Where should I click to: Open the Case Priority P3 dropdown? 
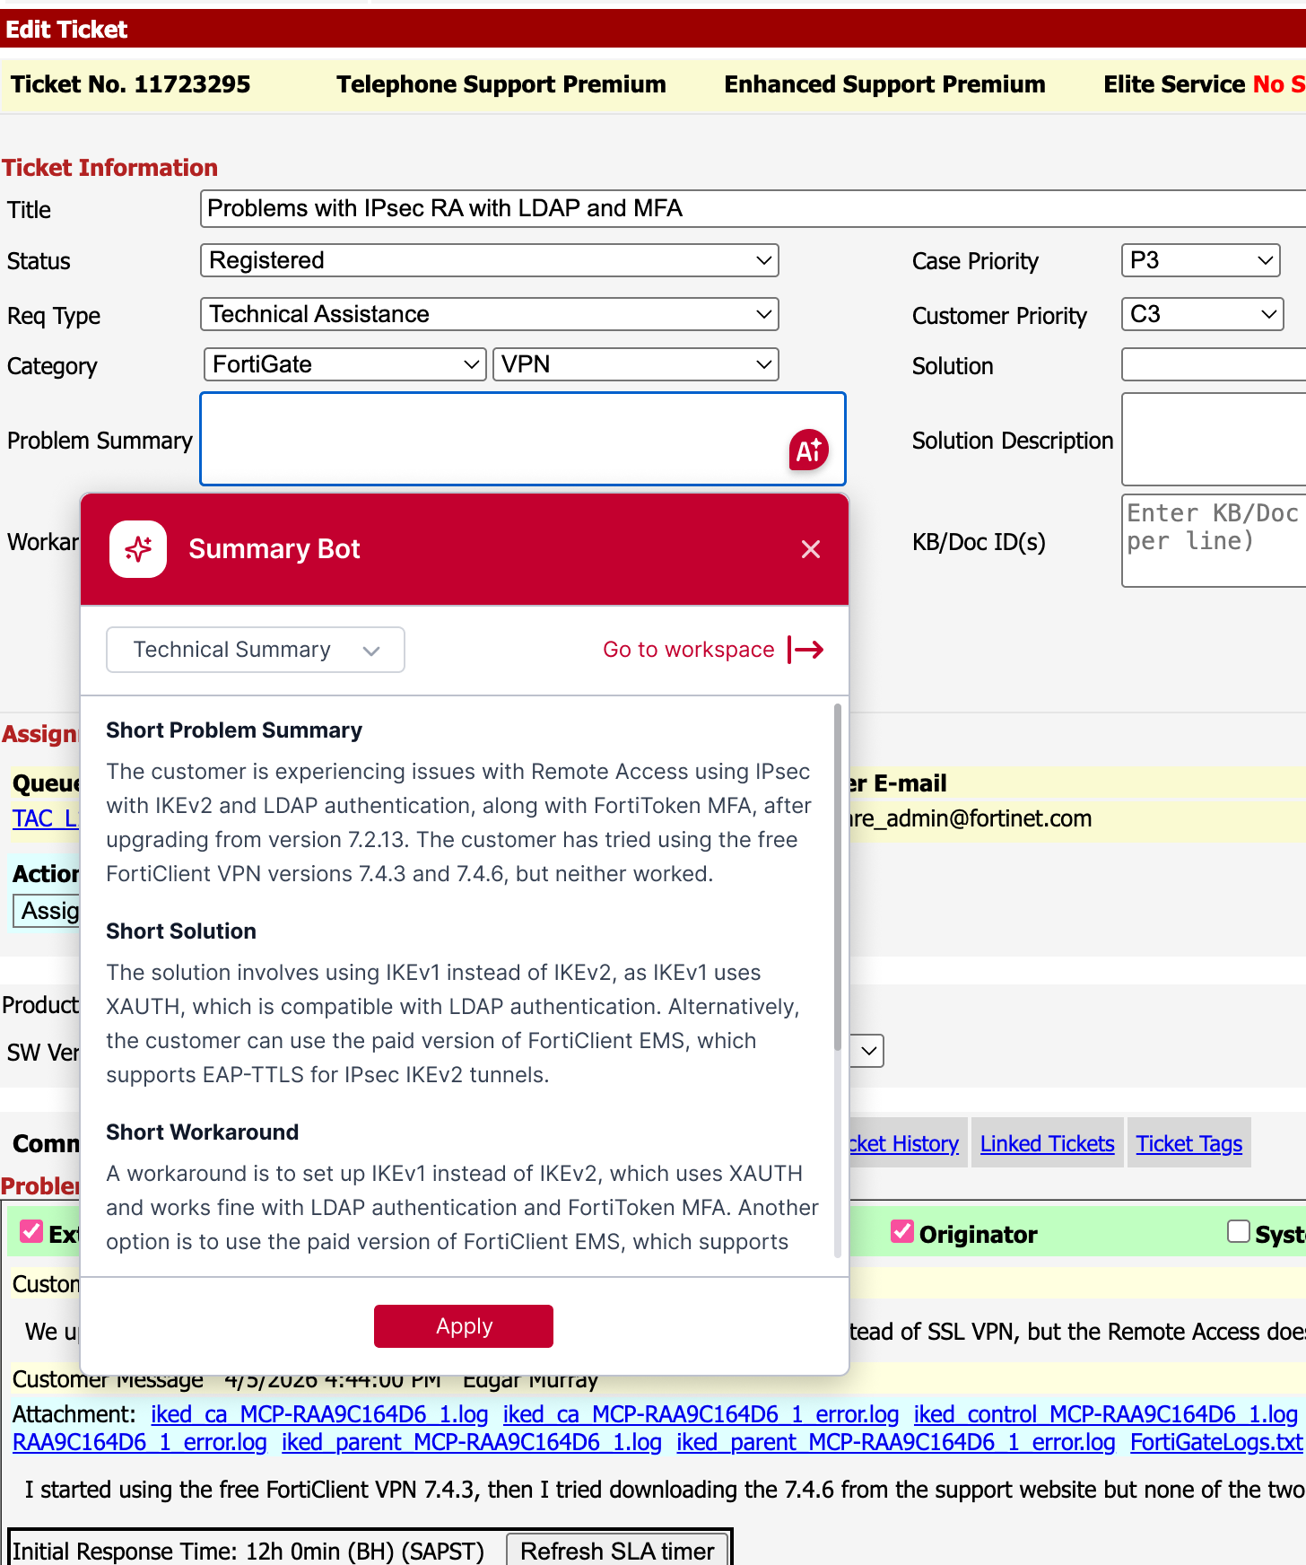[x=1201, y=260]
